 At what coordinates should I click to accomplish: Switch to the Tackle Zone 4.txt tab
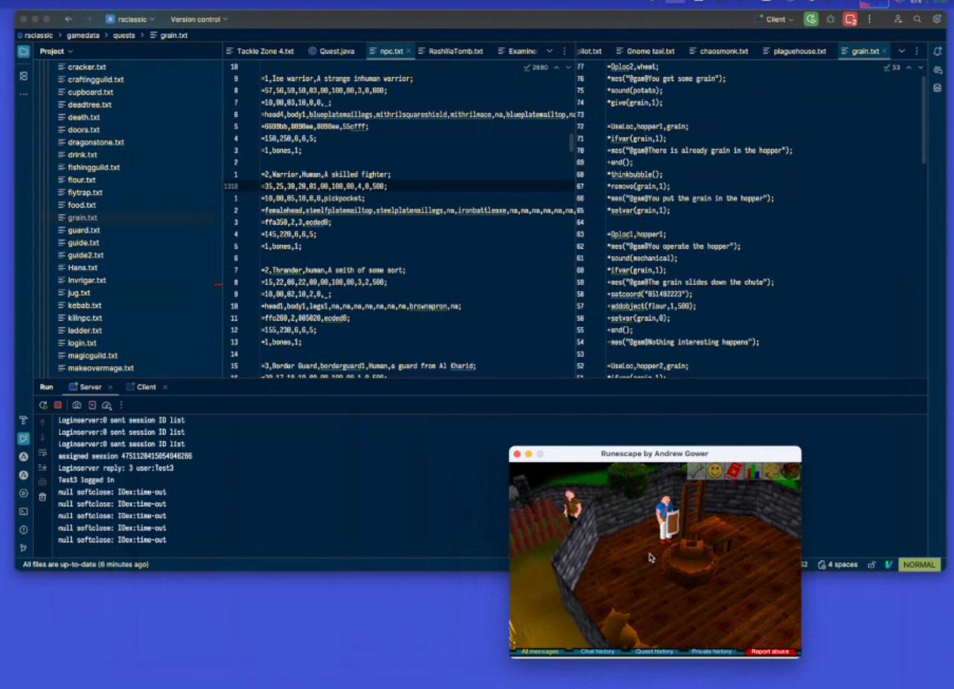point(259,51)
